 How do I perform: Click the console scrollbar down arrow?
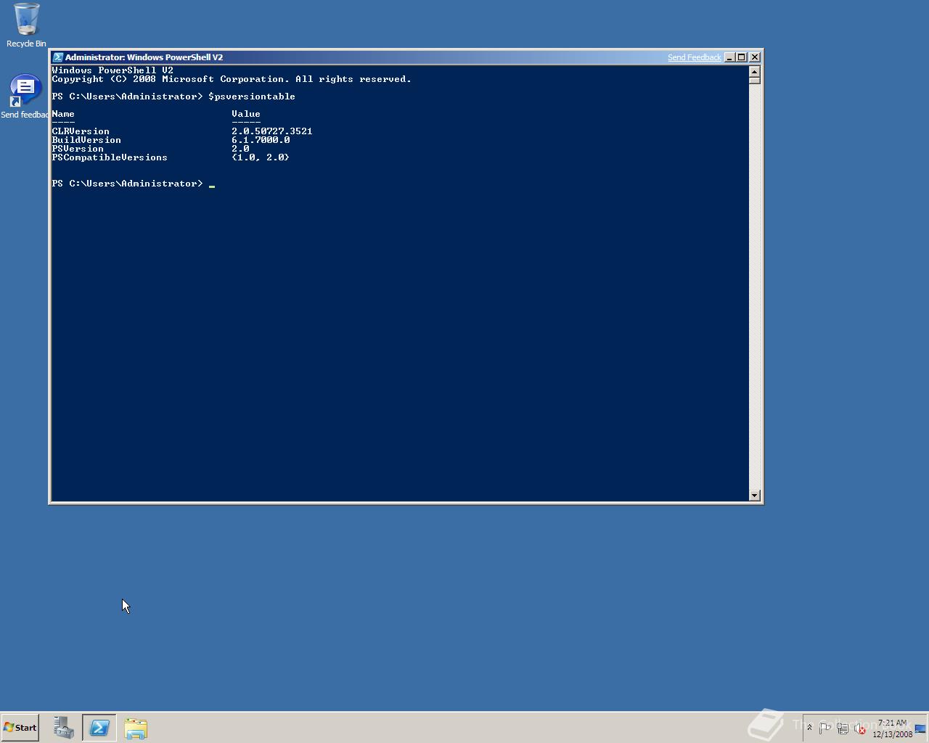[755, 495]
